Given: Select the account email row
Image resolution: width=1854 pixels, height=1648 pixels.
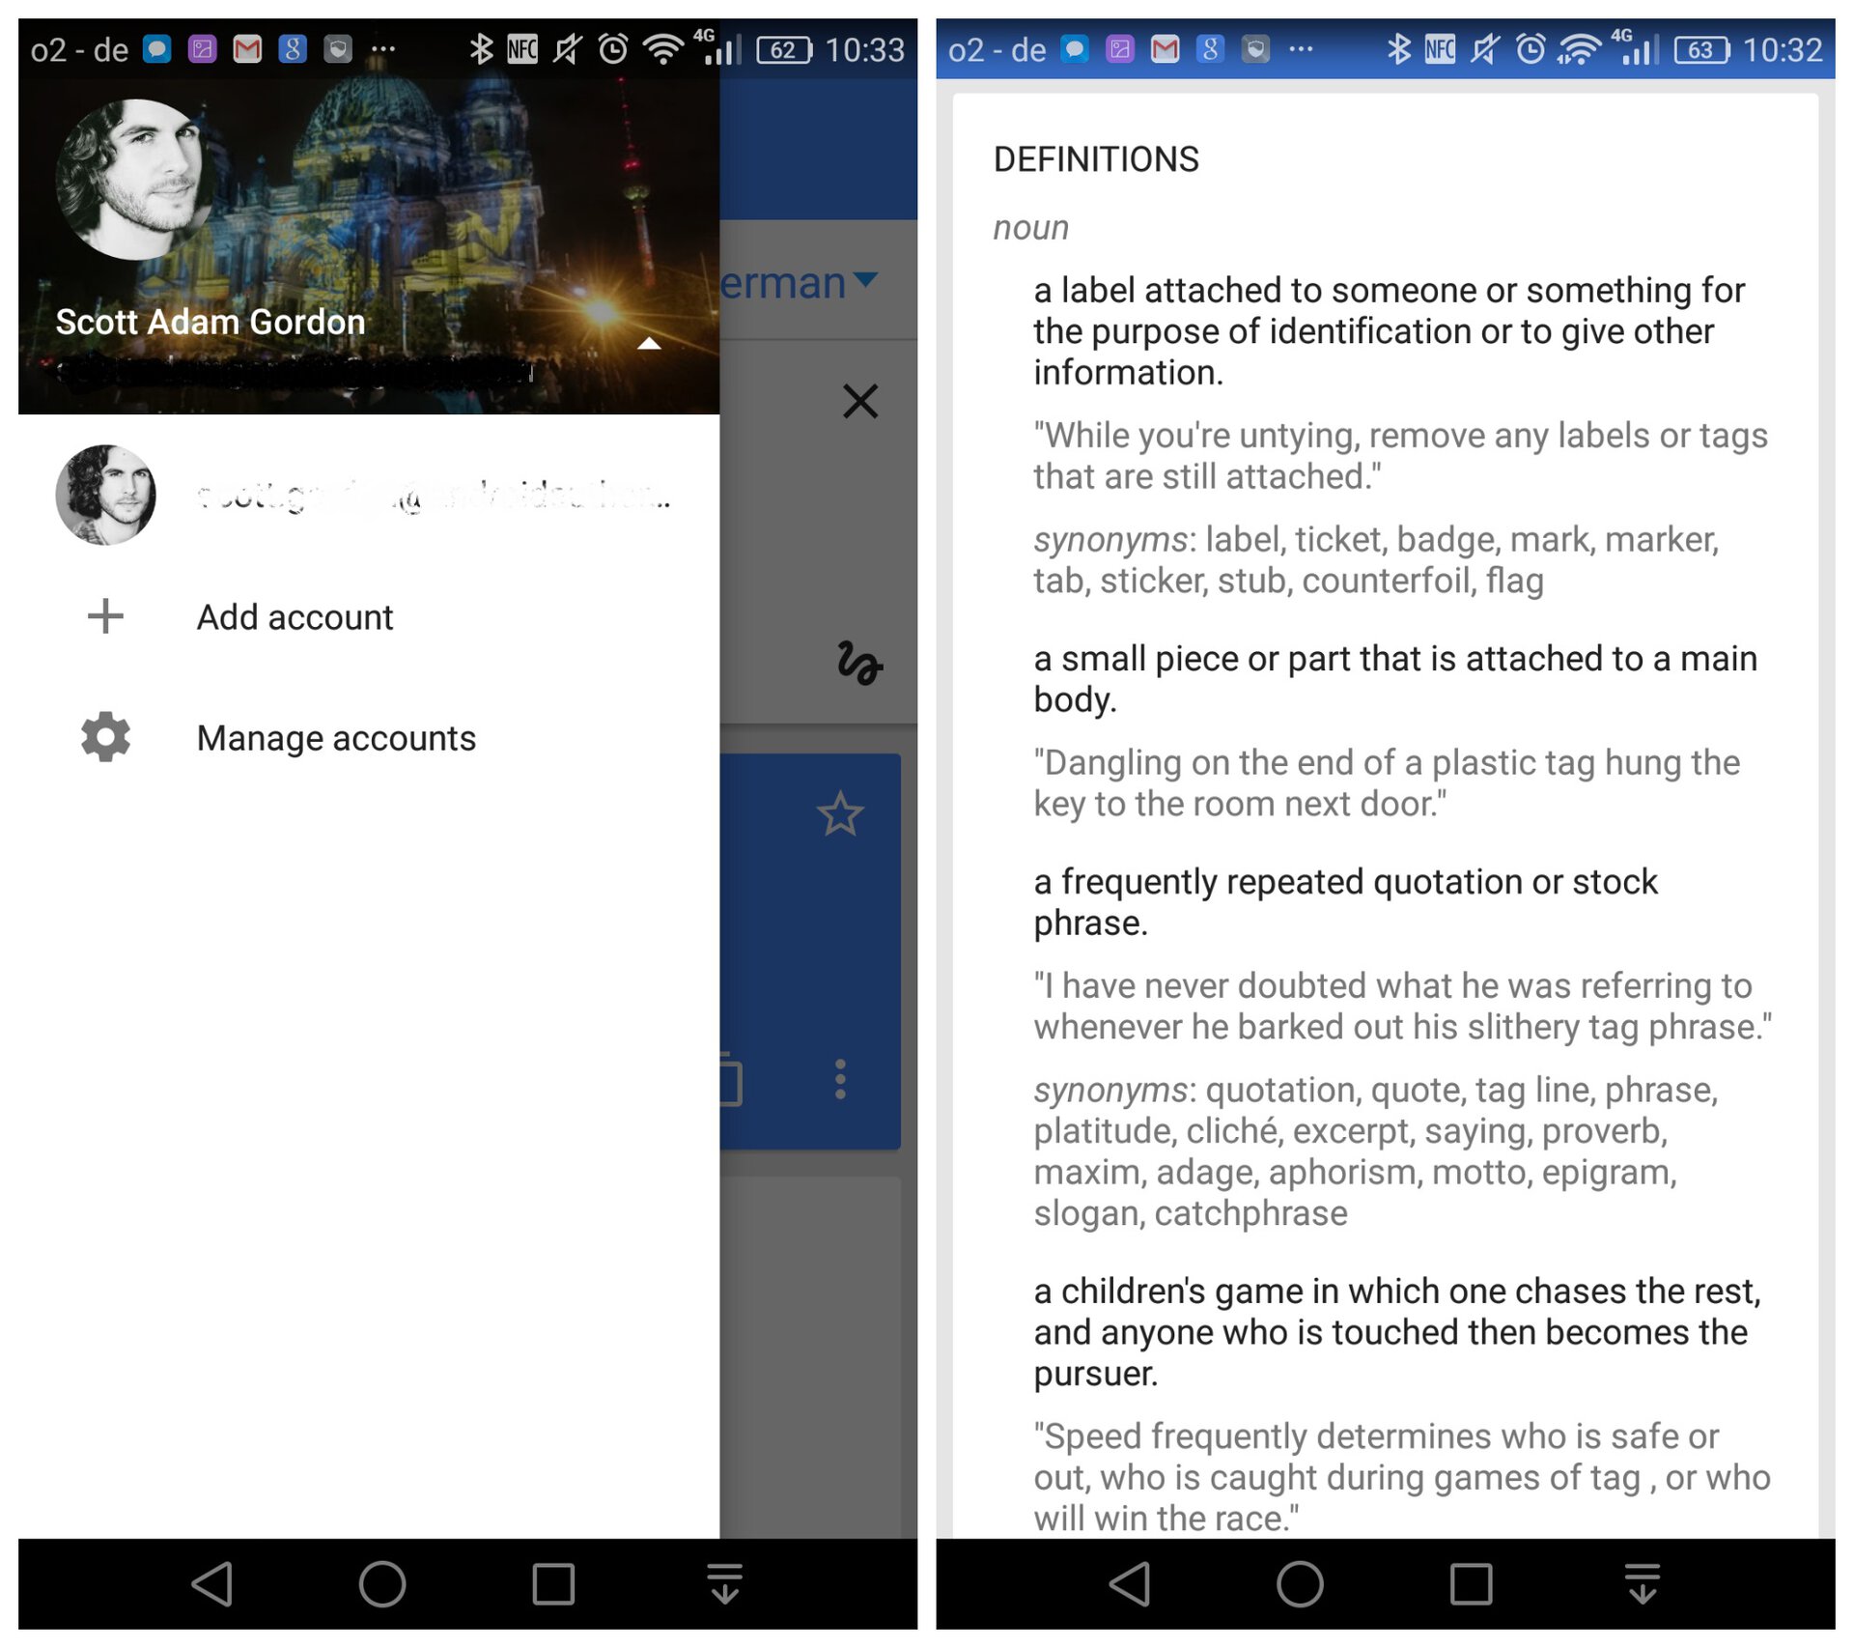Looking at the screenshot, I should click(x=430, y=496).
